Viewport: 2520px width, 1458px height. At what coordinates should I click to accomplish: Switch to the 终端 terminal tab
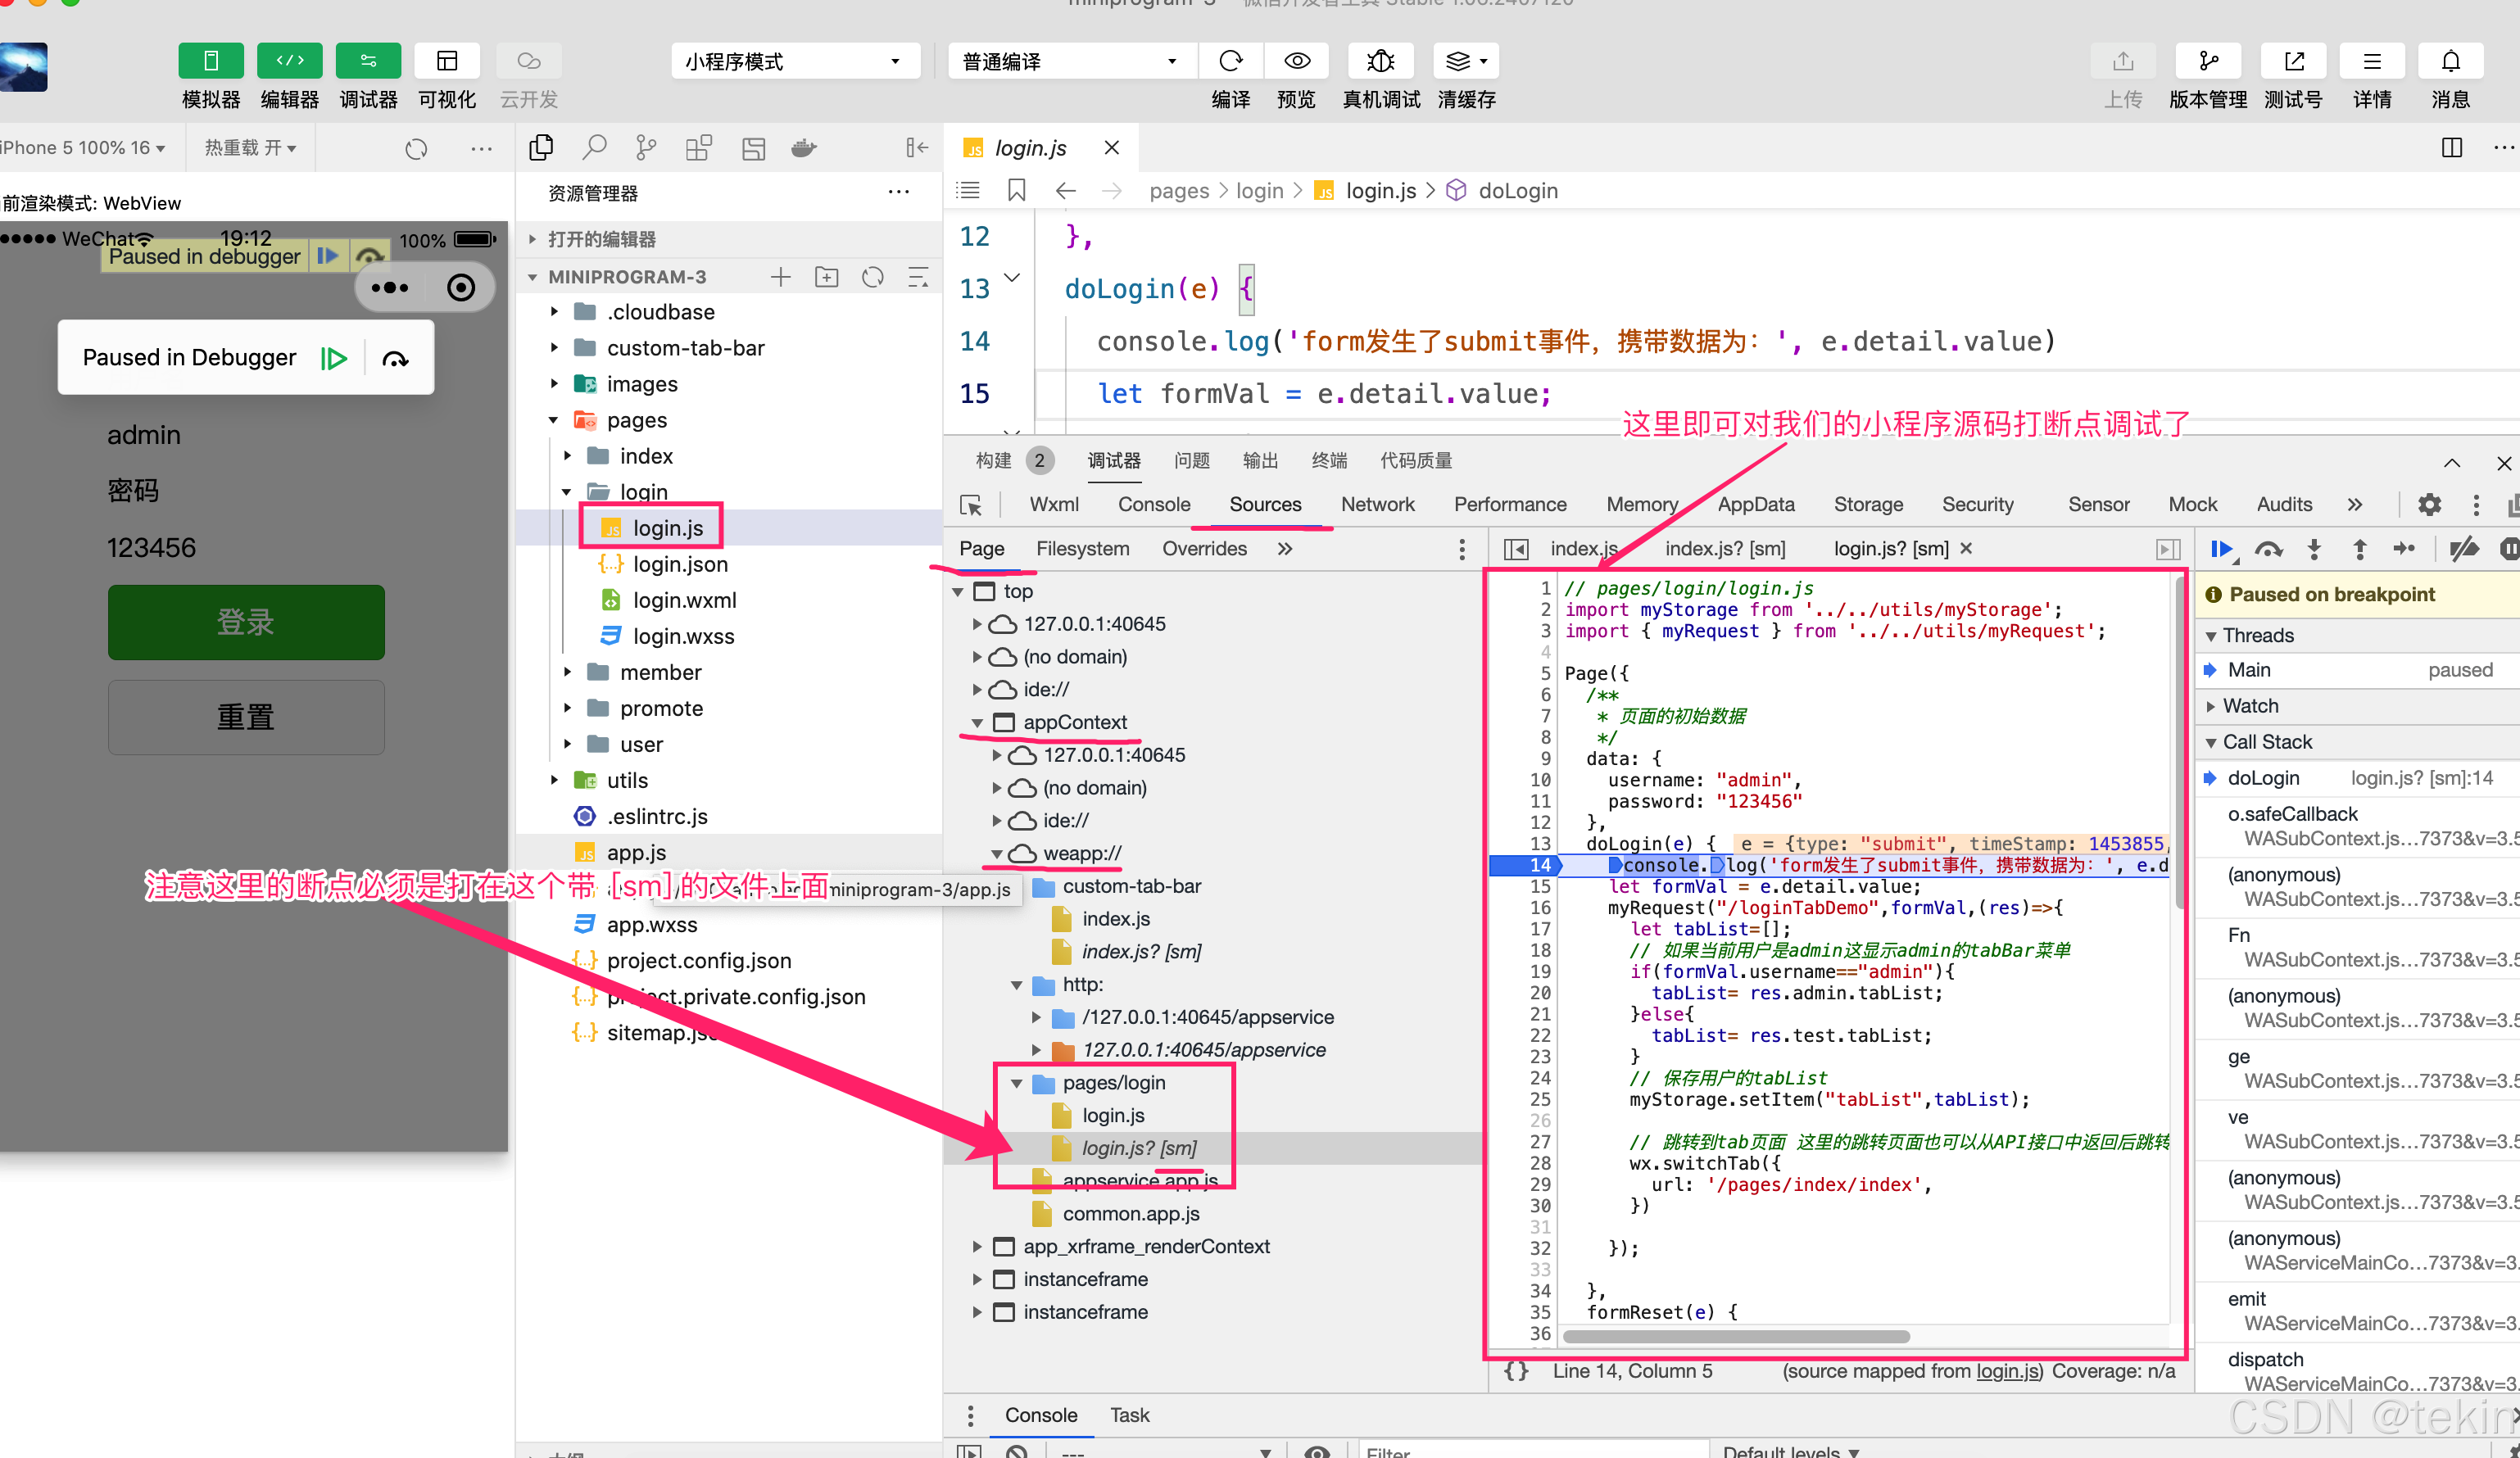pos(1329,460)
